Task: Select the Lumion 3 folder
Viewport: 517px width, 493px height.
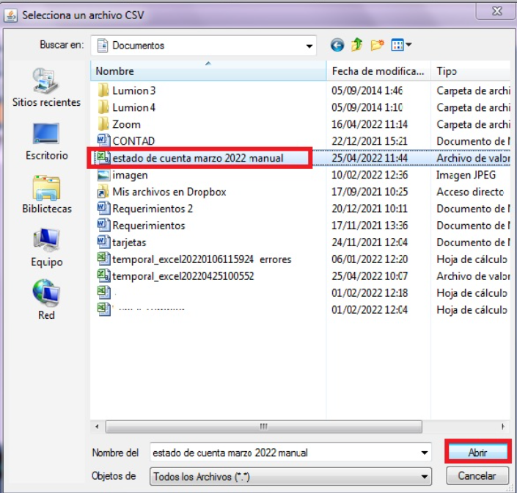Action: pyautogui.click(x=133, y=90)
